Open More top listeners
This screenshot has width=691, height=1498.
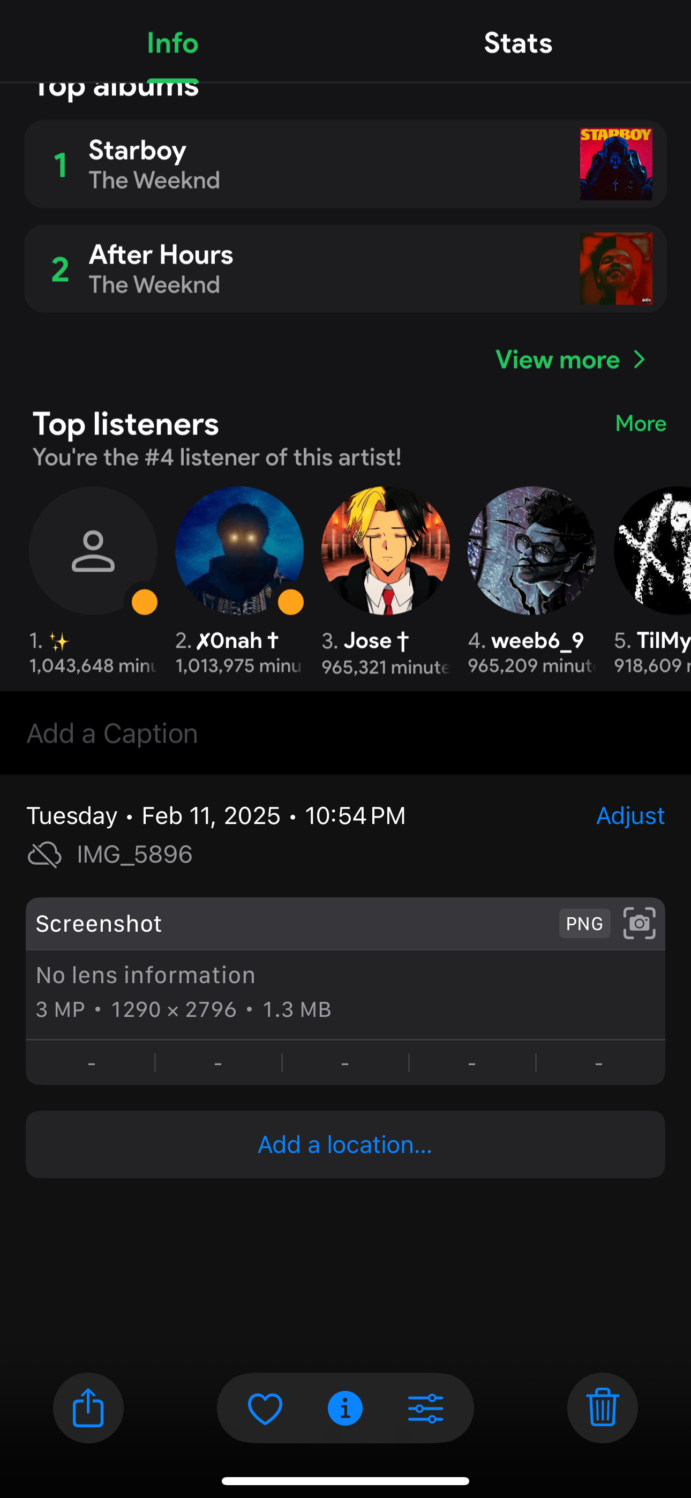(641, 424)
